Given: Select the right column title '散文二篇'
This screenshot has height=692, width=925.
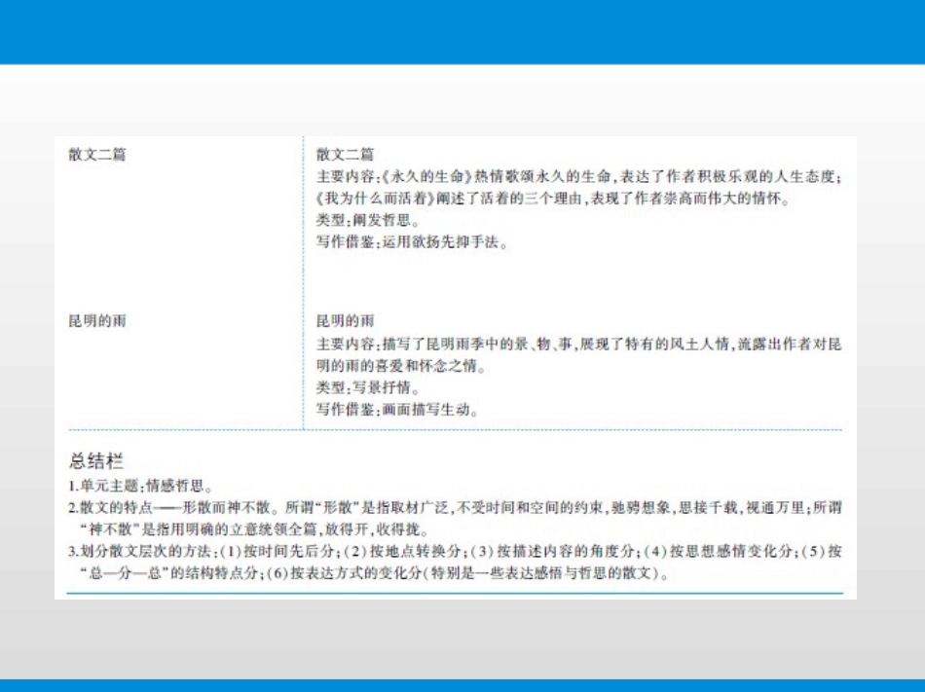Looking at the screenshot, I should 345,155.
